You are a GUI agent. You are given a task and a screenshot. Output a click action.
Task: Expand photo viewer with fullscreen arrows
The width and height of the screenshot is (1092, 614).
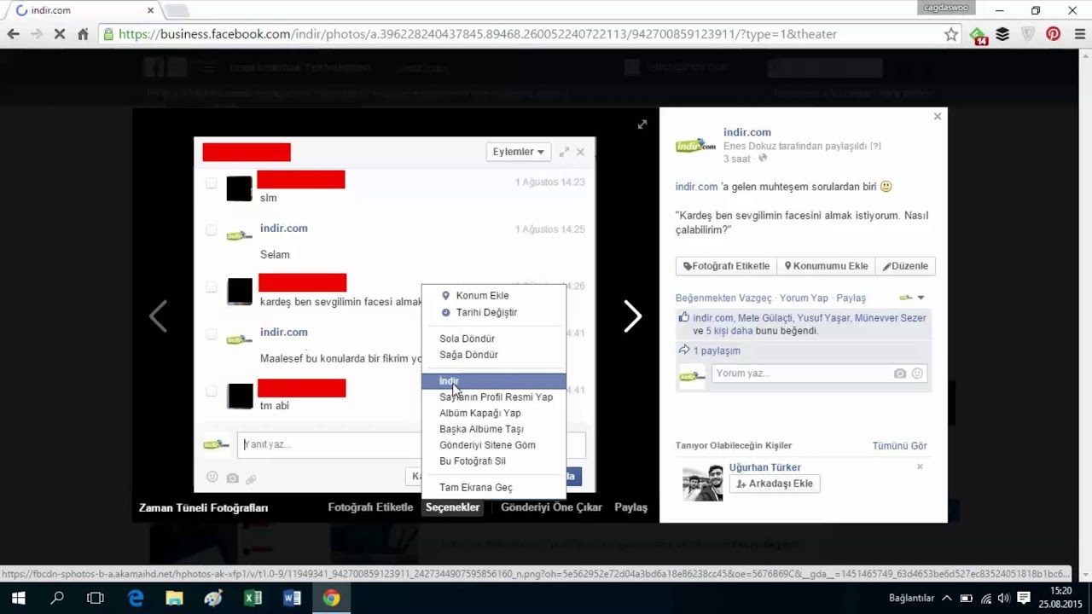click(642, 125)
